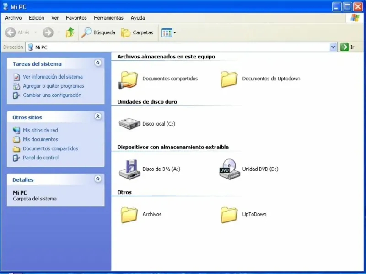The width and height of the screenshot is (366, 274).
Task: Select the Unidad DVD (D:) drive icon
Action: click(230, 169)
